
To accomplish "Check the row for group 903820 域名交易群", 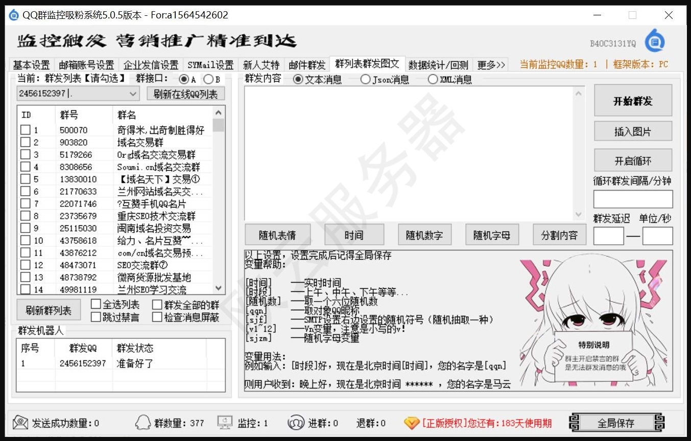I will (25, 142).
